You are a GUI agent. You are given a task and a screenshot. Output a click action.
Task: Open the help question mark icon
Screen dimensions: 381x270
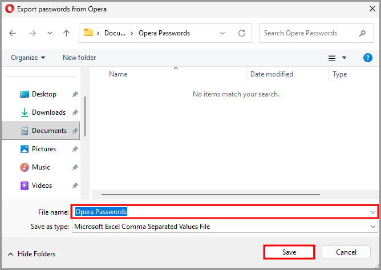pos(368,58)
